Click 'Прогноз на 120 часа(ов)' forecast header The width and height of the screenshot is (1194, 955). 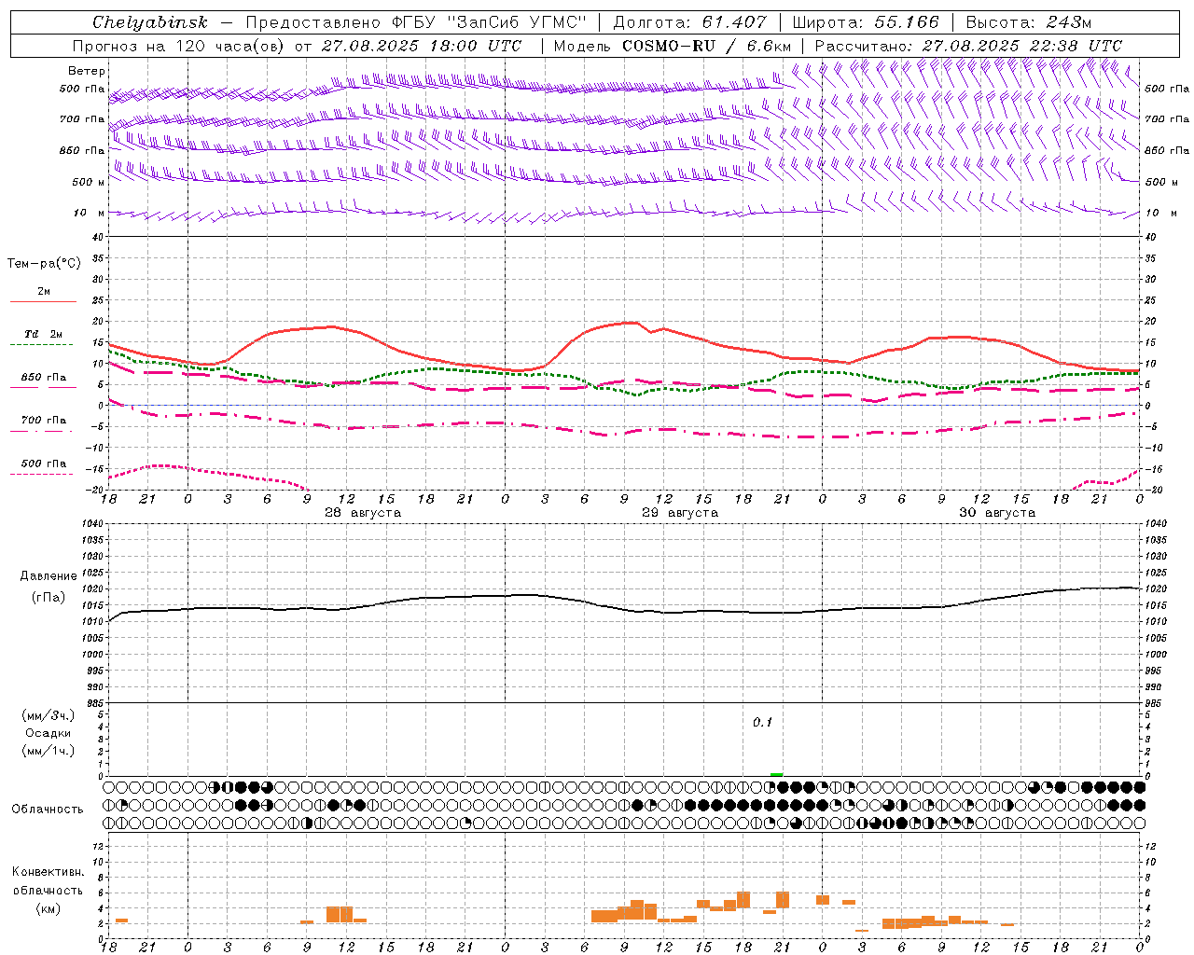pyautogui.click(x=180, y=46)
